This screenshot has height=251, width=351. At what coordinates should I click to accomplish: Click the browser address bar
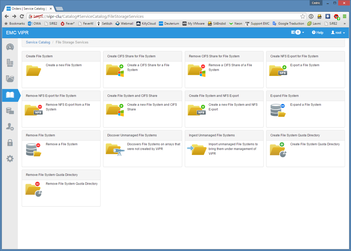click(x=168, y=16)
